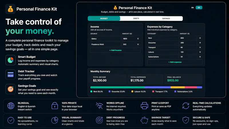Click the money bag logo icon beside the left title
The width and height of the screenshot is (229, 129).
[x=10, y=9]
